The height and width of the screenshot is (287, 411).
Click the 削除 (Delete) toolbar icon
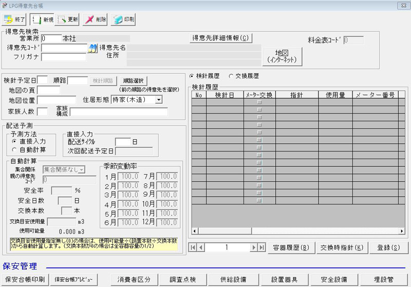(96, 20)
